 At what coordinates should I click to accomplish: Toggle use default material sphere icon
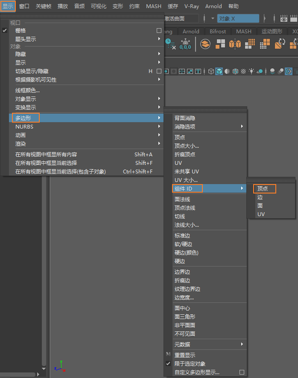point(227,71)
